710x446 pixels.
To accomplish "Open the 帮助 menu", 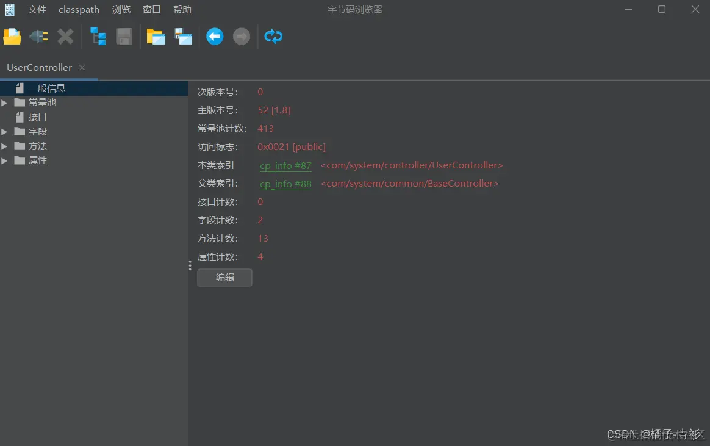I will coord(182,10).
